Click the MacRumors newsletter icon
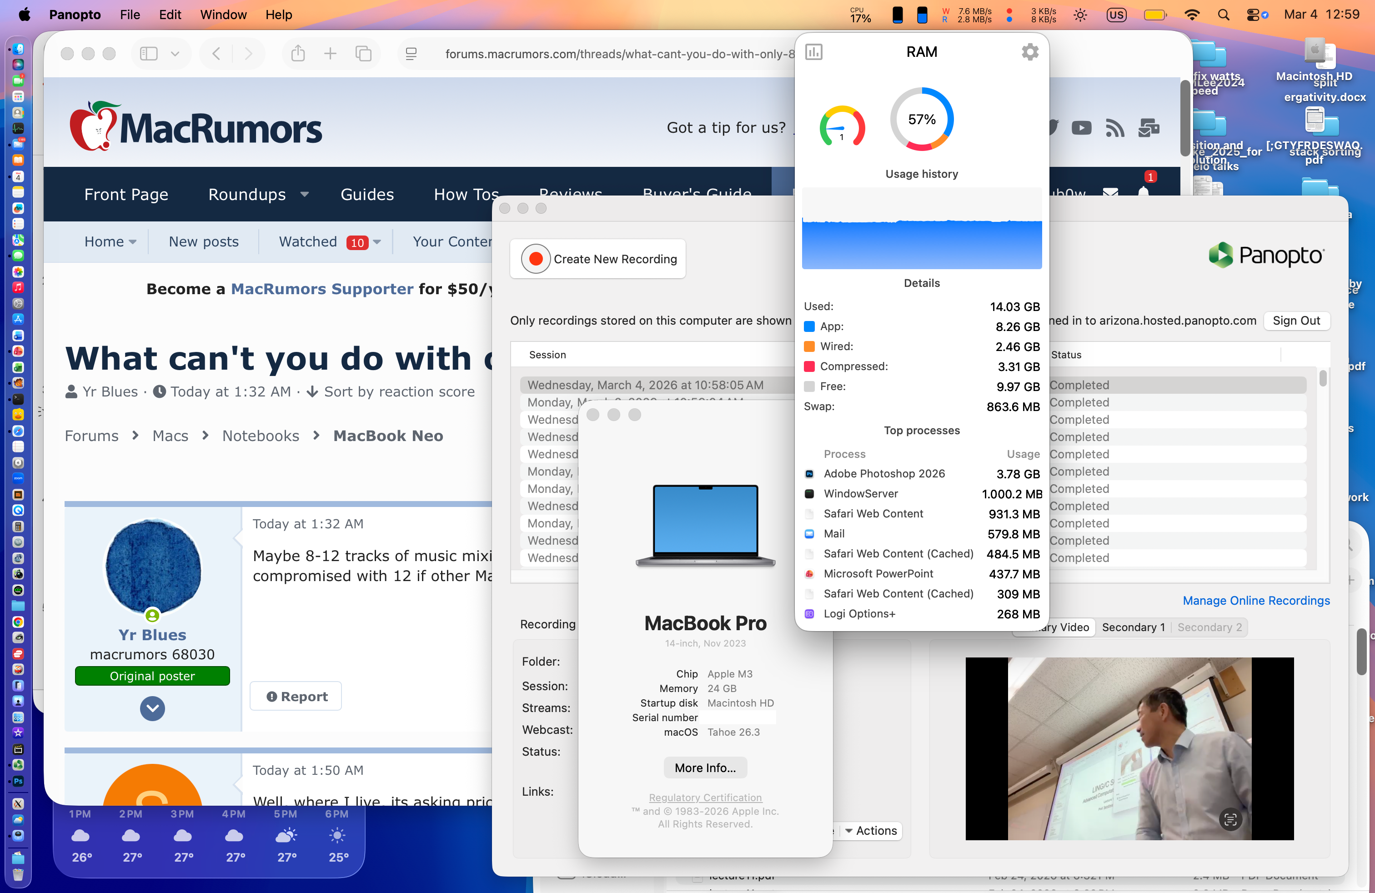 click(1149, 128)
